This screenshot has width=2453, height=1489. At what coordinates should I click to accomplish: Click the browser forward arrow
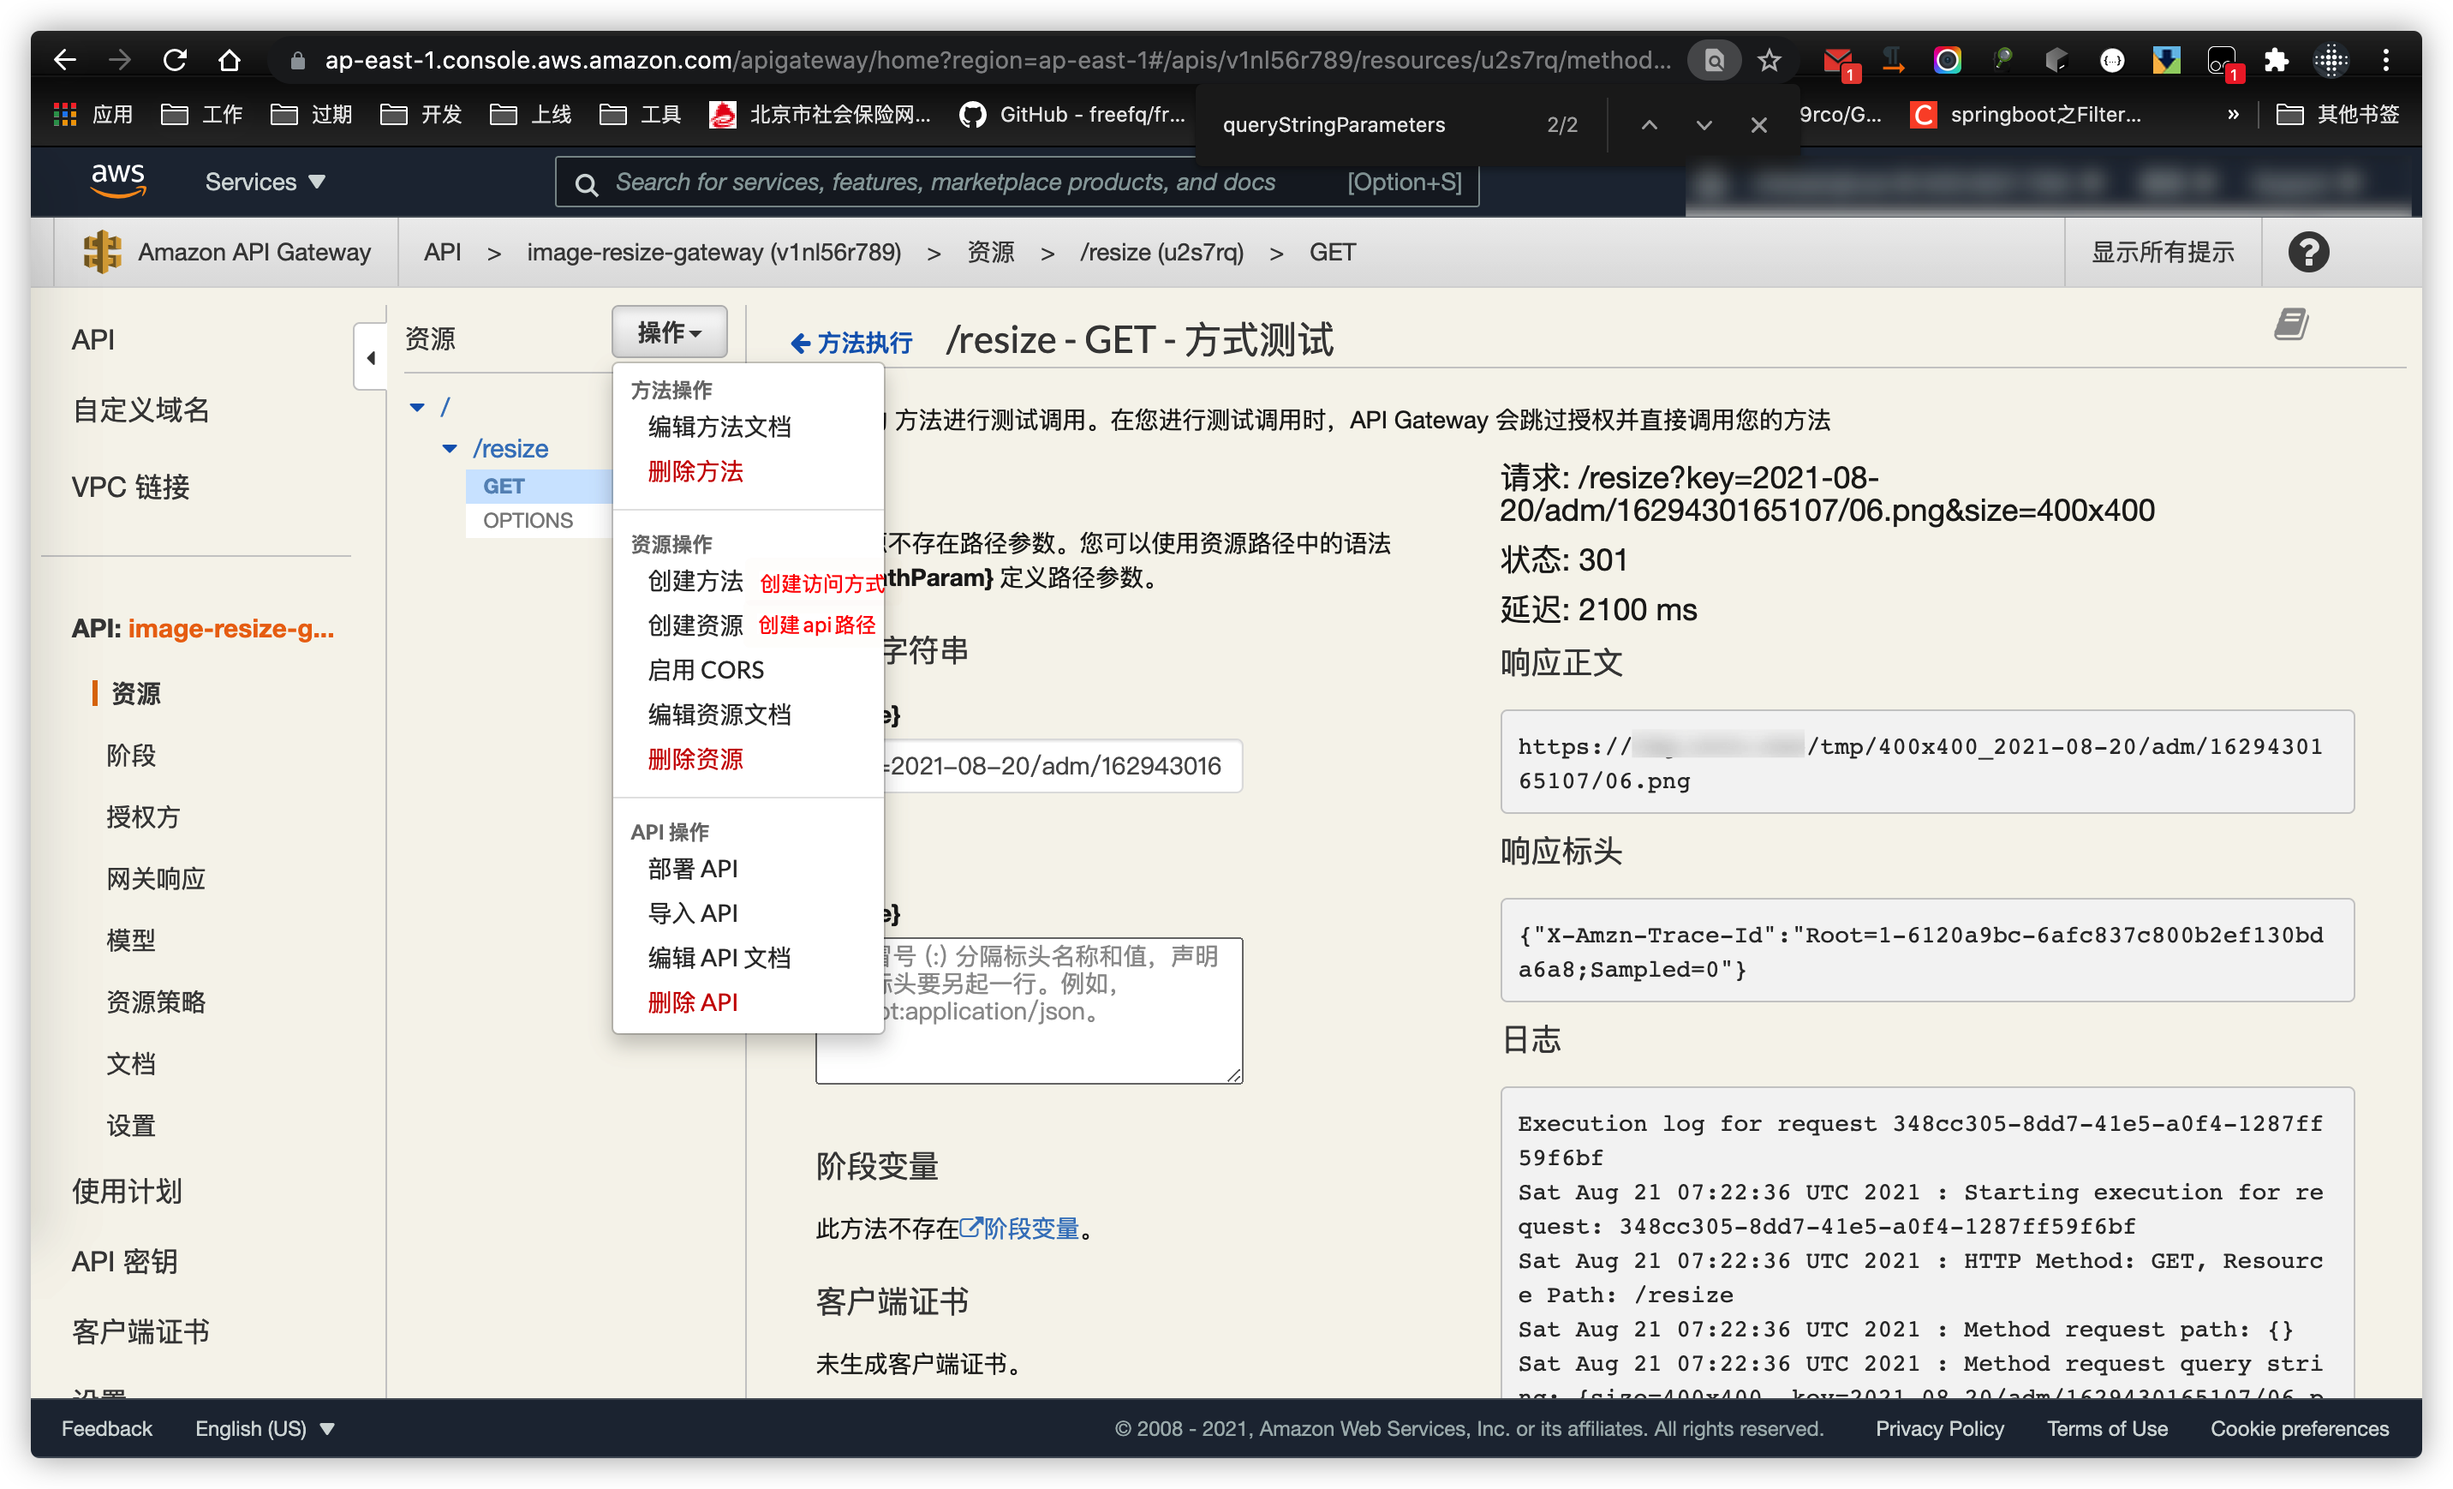tap(119, 61)
